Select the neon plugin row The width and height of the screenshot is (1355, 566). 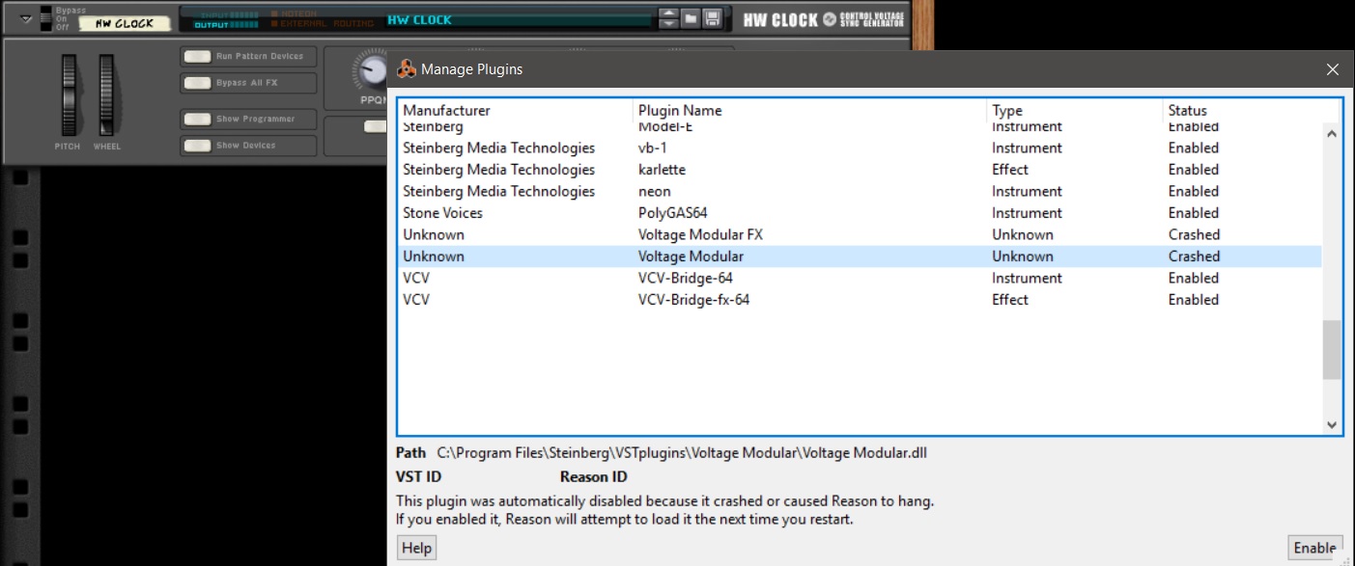[x=860, y=192]
